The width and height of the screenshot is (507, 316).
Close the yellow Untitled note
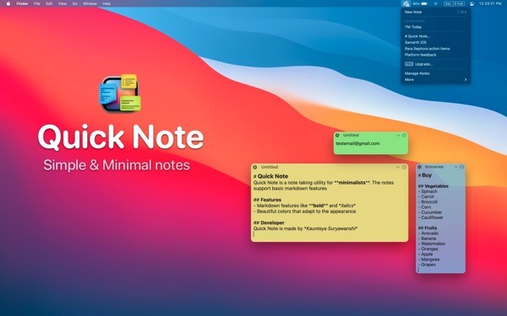255,167
